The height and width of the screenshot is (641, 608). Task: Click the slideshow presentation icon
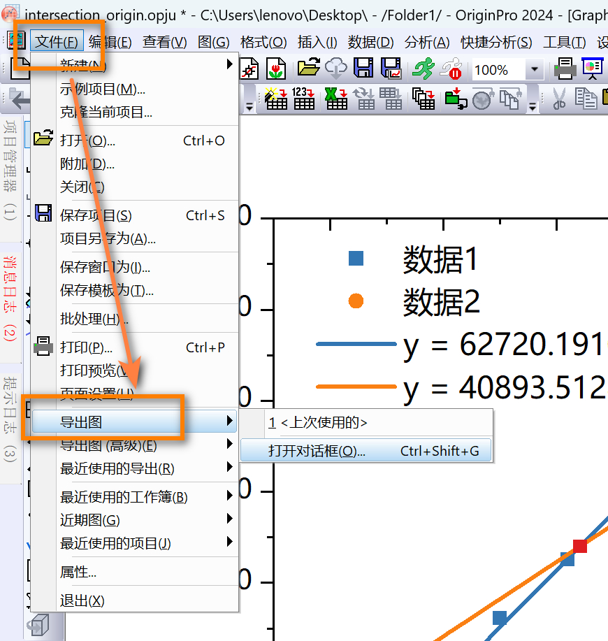coord(593,69)
